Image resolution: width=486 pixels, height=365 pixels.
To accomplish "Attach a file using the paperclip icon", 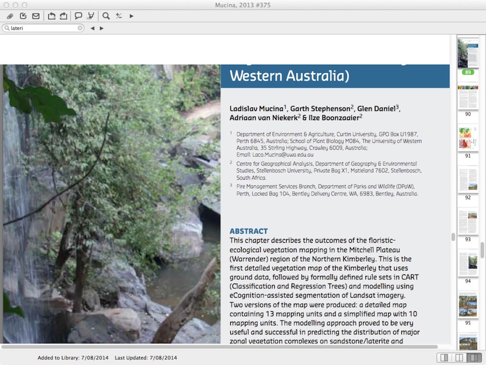I will coord(9,16).
